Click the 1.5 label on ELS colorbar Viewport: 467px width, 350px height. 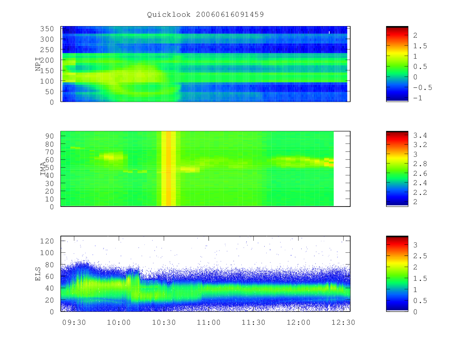pos(421,278)
